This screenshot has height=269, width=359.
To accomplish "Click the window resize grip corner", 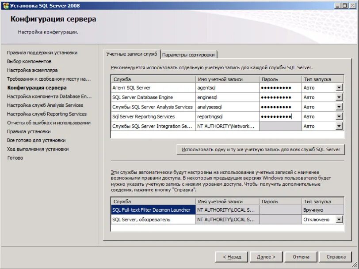I will 355,265.
